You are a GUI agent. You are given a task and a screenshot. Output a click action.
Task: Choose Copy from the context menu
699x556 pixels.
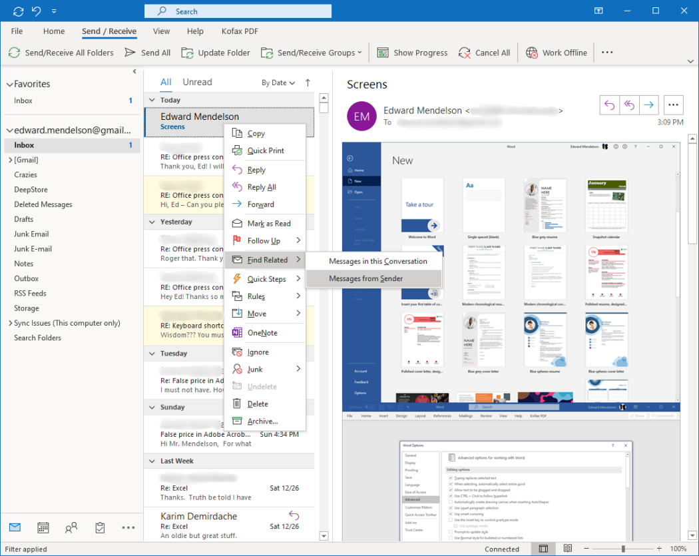click(265, 133)
